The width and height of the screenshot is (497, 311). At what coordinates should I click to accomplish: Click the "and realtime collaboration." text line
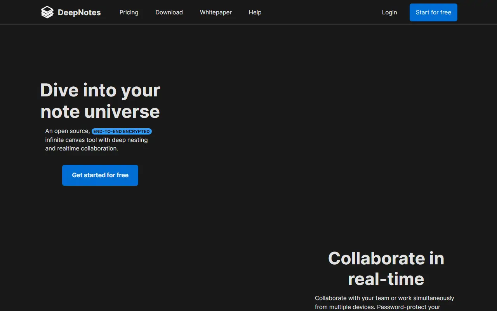pyautogui.click(x=82, y=149)
